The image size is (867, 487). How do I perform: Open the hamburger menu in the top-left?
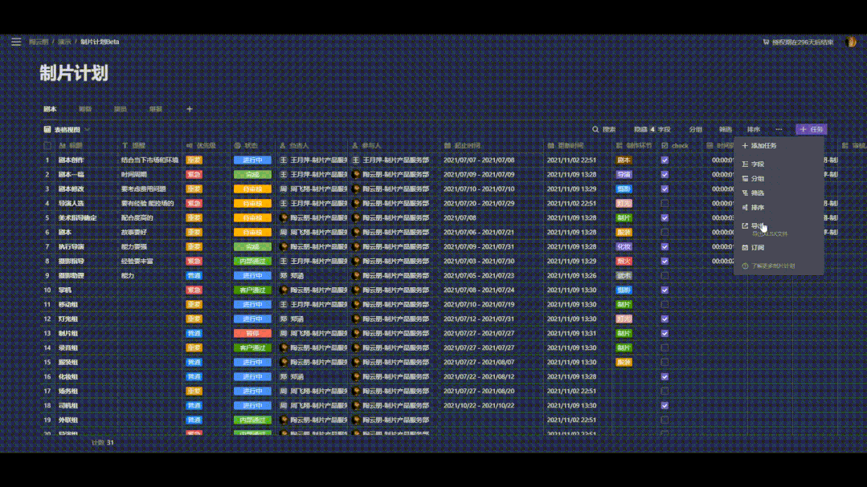pos(16,42)
